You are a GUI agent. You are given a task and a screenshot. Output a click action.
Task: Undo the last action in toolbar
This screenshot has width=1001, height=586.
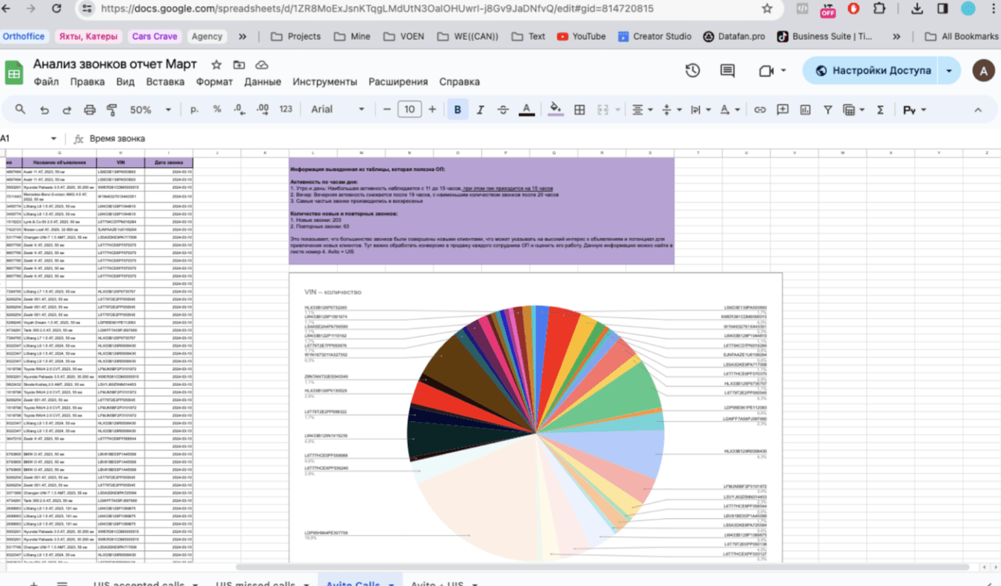click(x=44, y=110)
